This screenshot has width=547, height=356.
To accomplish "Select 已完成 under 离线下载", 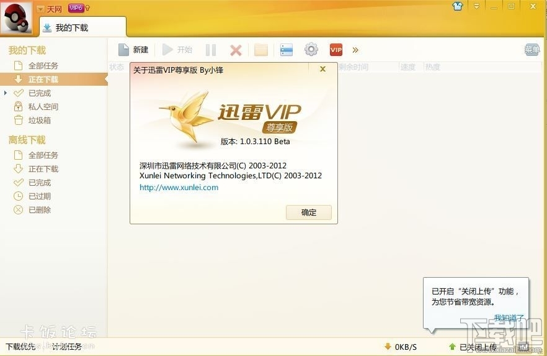I will (40, 183).
